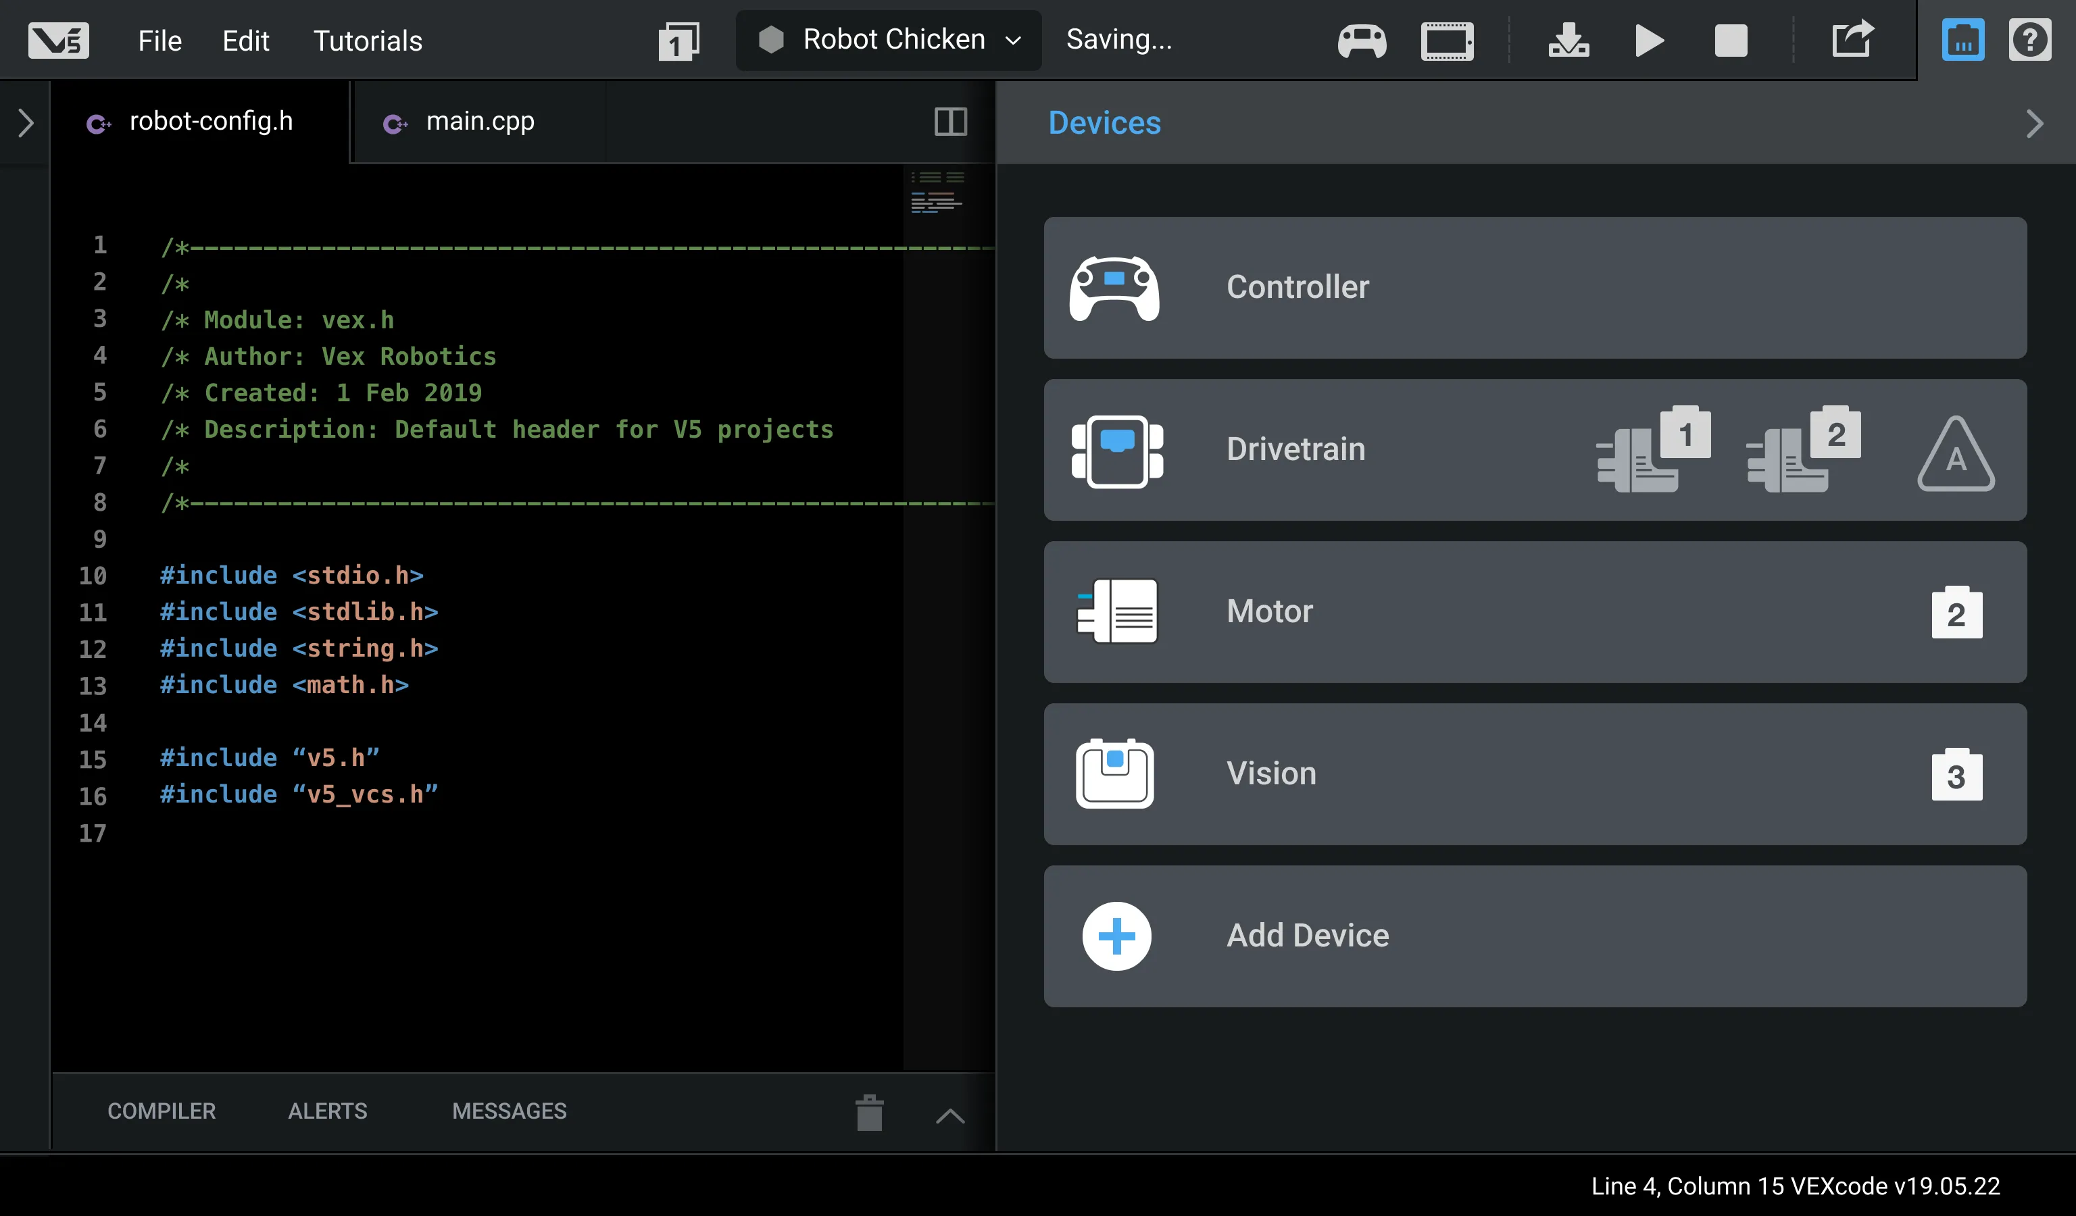Click the controller icon in top toolbar
Image resolution: width=2076 pixels, height=1216 pixels.
1361,41
